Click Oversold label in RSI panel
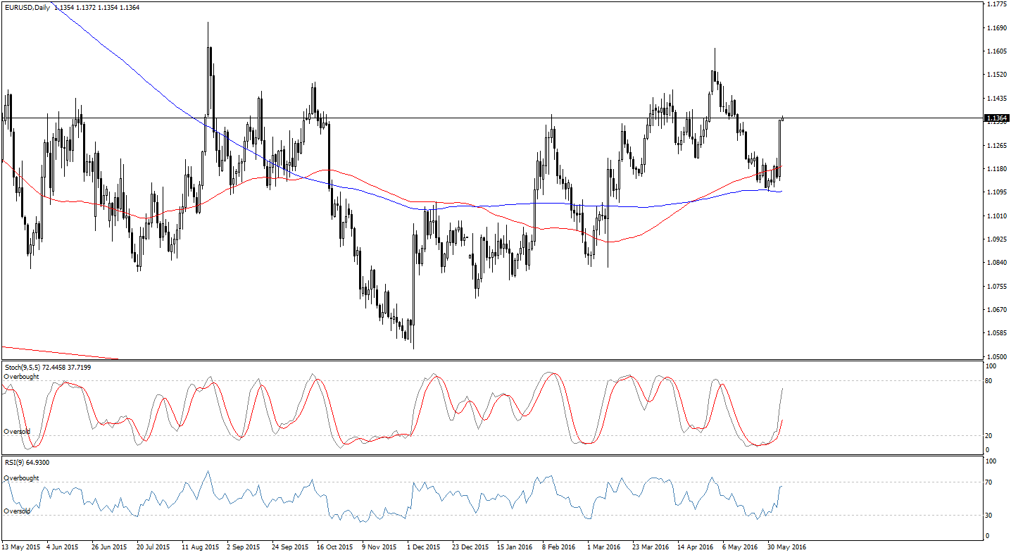 coord(18,511)
